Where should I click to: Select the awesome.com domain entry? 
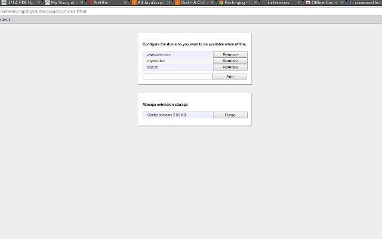(x=178, y=54)
